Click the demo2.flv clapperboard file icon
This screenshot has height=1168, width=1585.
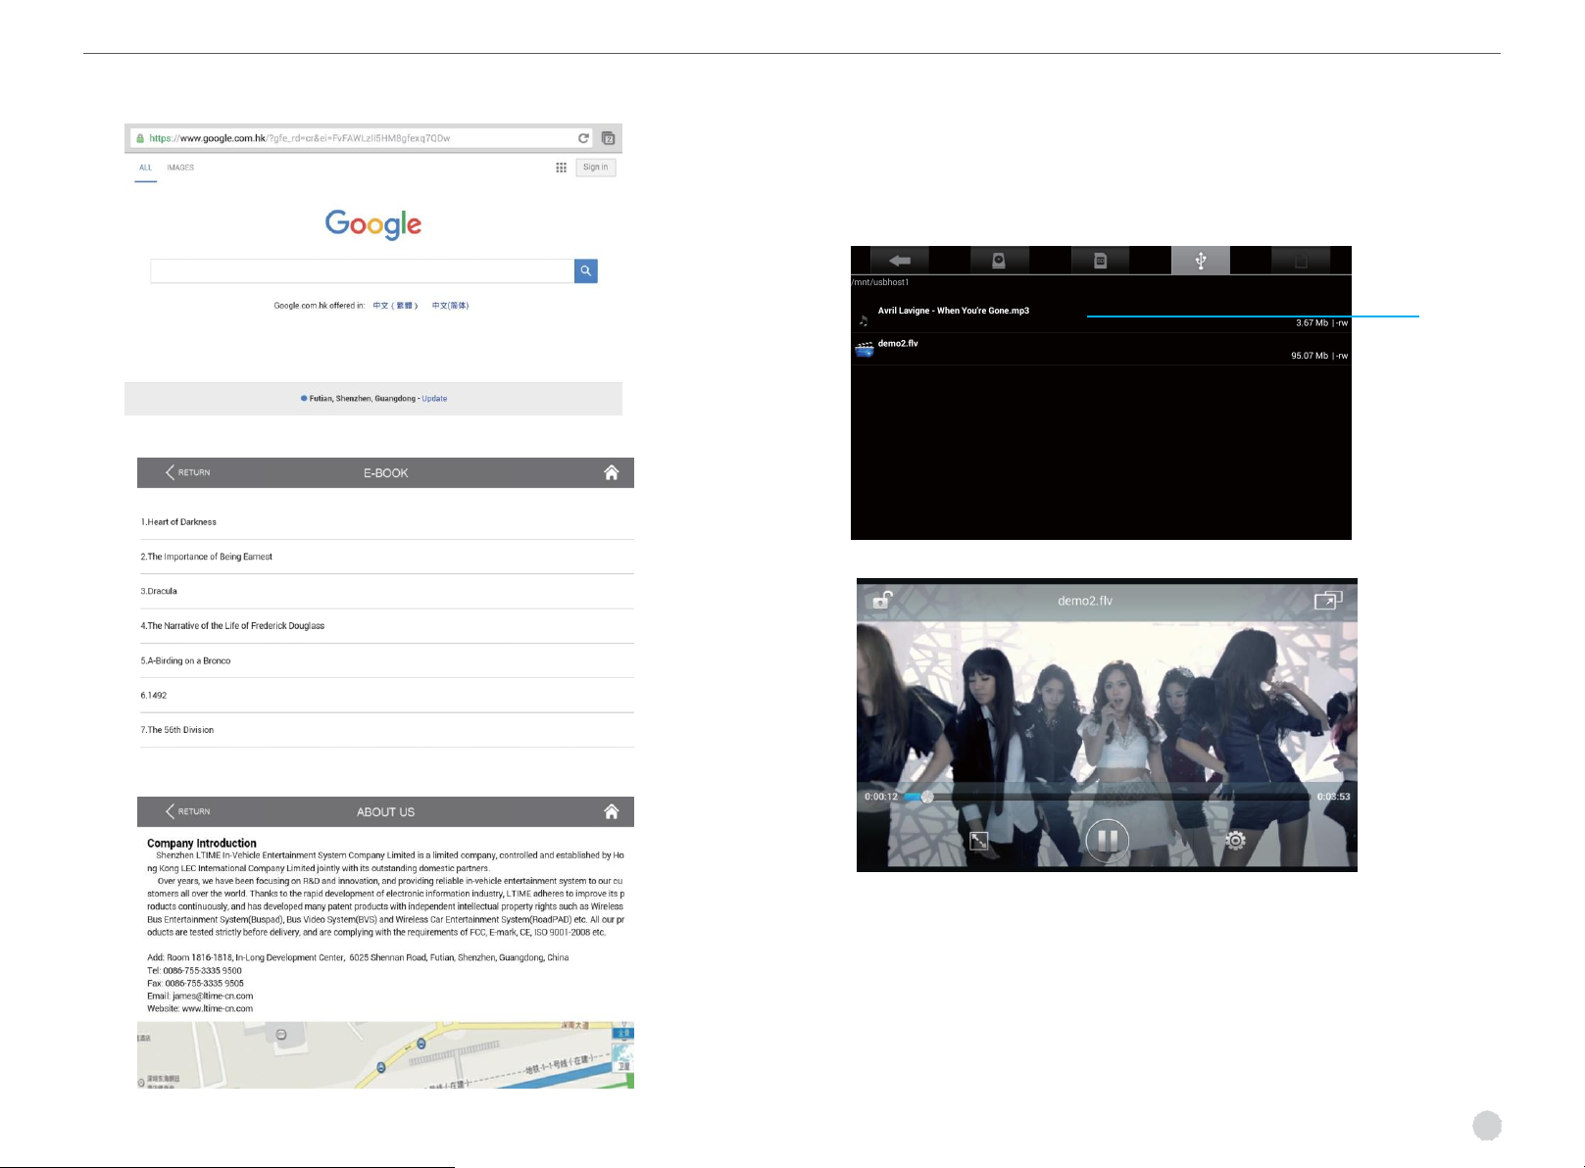click(x=864, y=350)
